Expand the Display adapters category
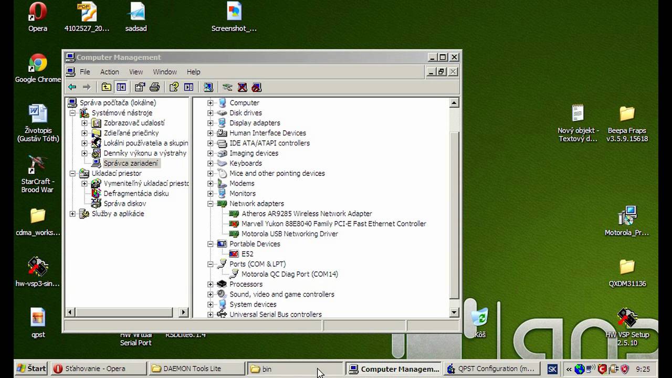The image size is (672, 378). [x=211, y=123]
